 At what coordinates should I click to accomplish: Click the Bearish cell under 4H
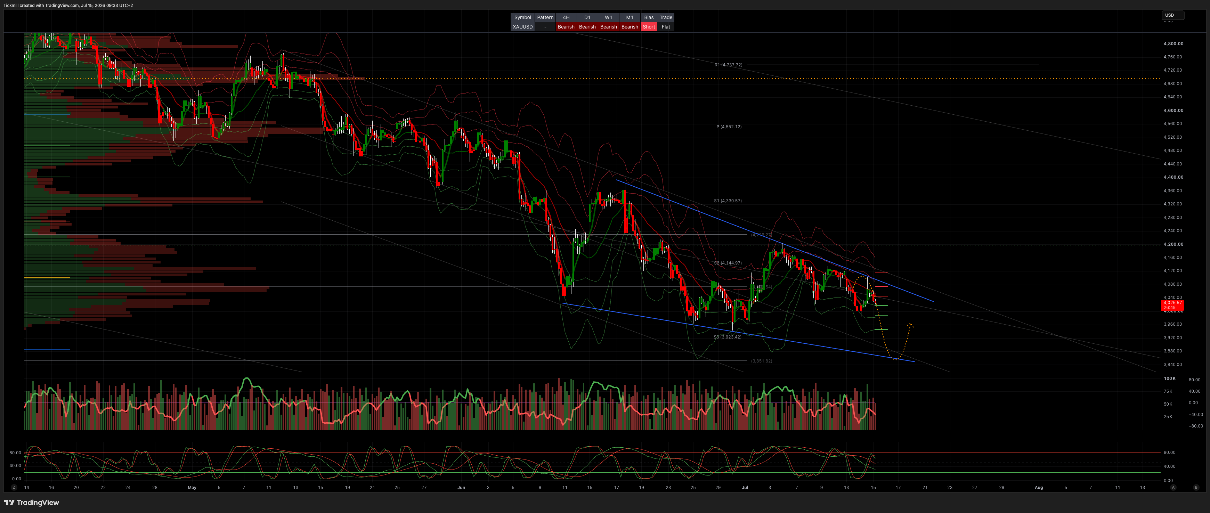566,27
